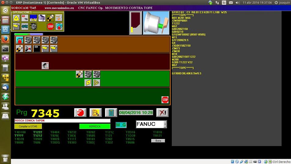Open the Es keyboard layout indicator
The height and width of the screenshot is (164, 291).
(x=224, y=3)
